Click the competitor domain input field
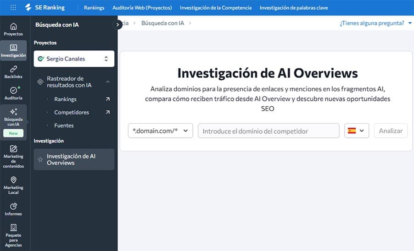The image size is (414, 251). tap(269, 131)
